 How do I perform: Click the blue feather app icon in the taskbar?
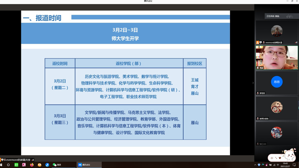point(47,165)
